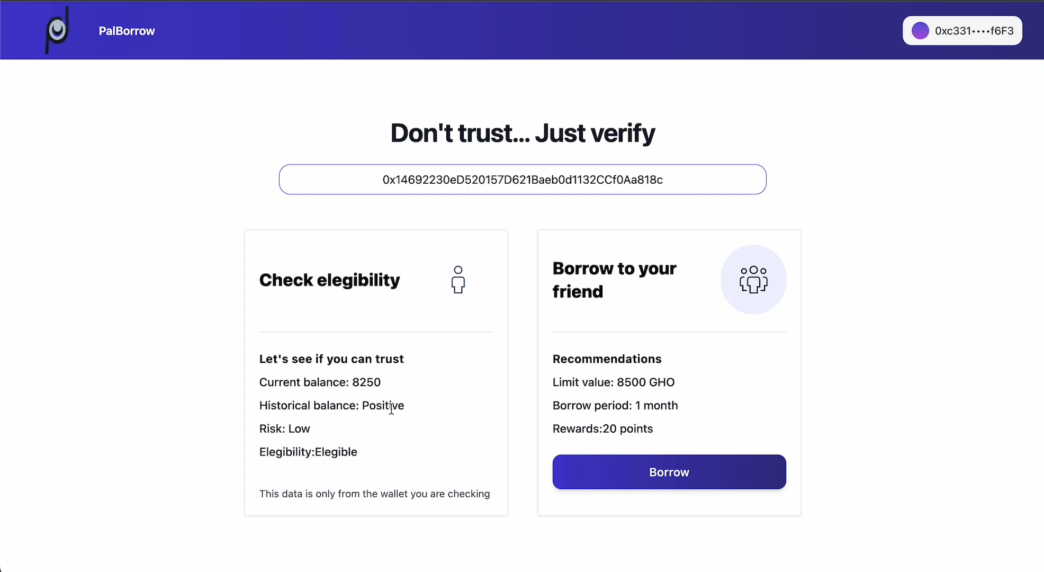Click the Risk: Low line
Screen dimensions: 1044x572
(x=284, y=429)
